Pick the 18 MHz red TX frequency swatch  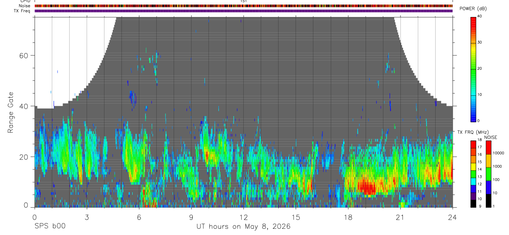pos(473,143)
